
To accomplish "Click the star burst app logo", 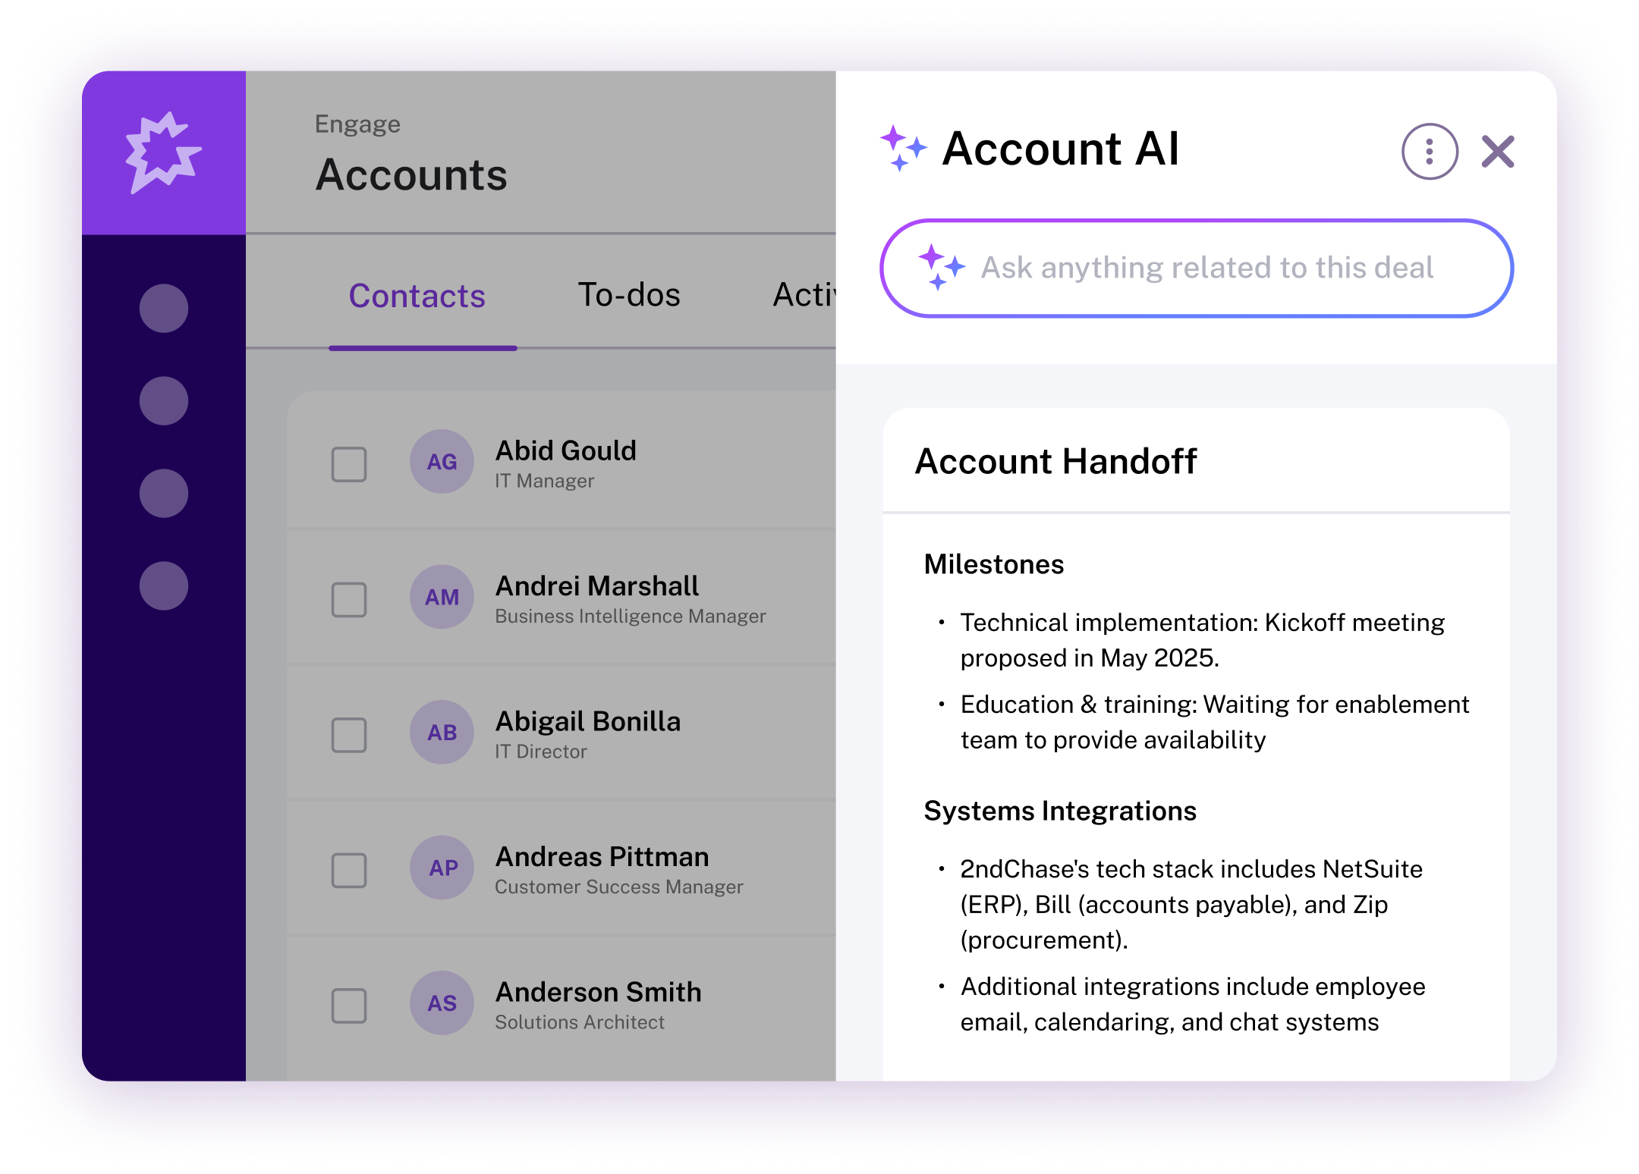I will pos(162,152).
